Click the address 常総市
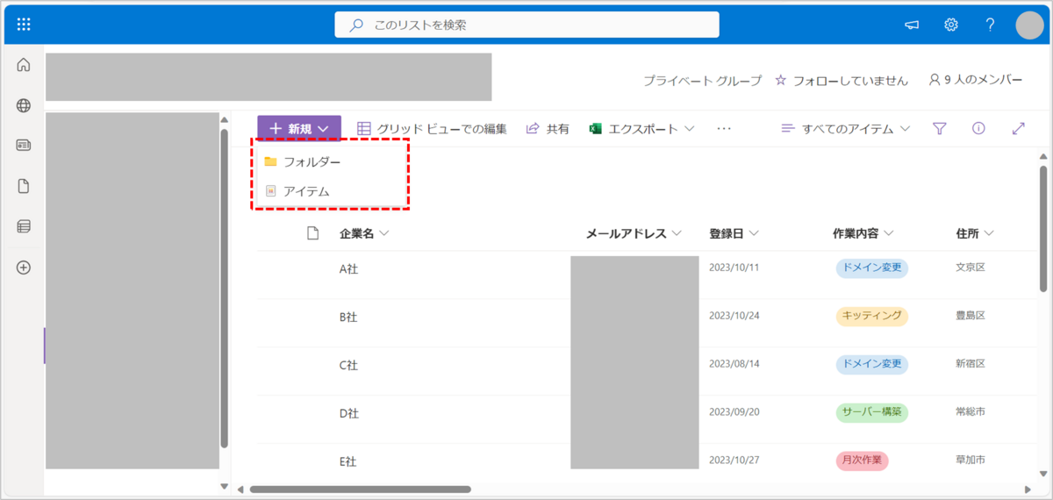The height and width of the screenshot is (500, 1053). [x=971, y=411]
